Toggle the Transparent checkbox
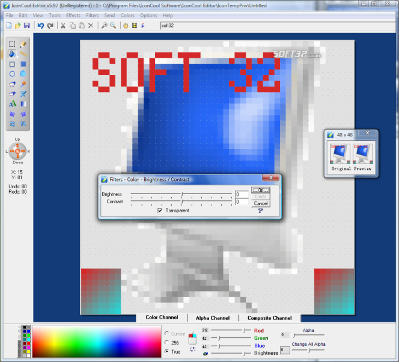The image size is (399, 362). coord(160,210)
